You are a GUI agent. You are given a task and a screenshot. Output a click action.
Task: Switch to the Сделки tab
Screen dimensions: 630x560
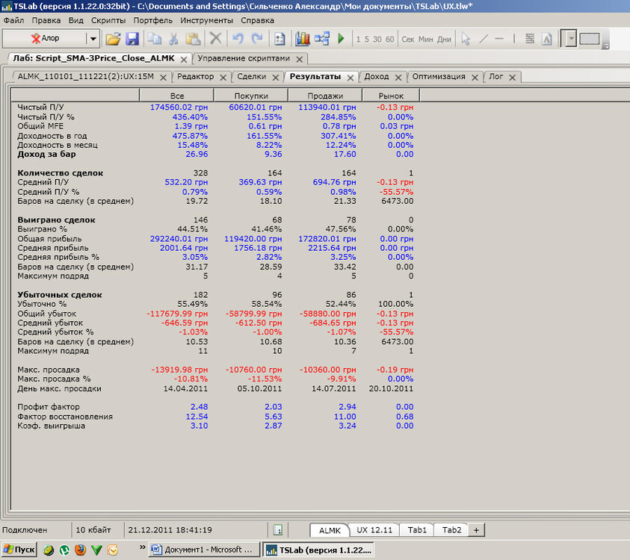[x=252, y=76]
